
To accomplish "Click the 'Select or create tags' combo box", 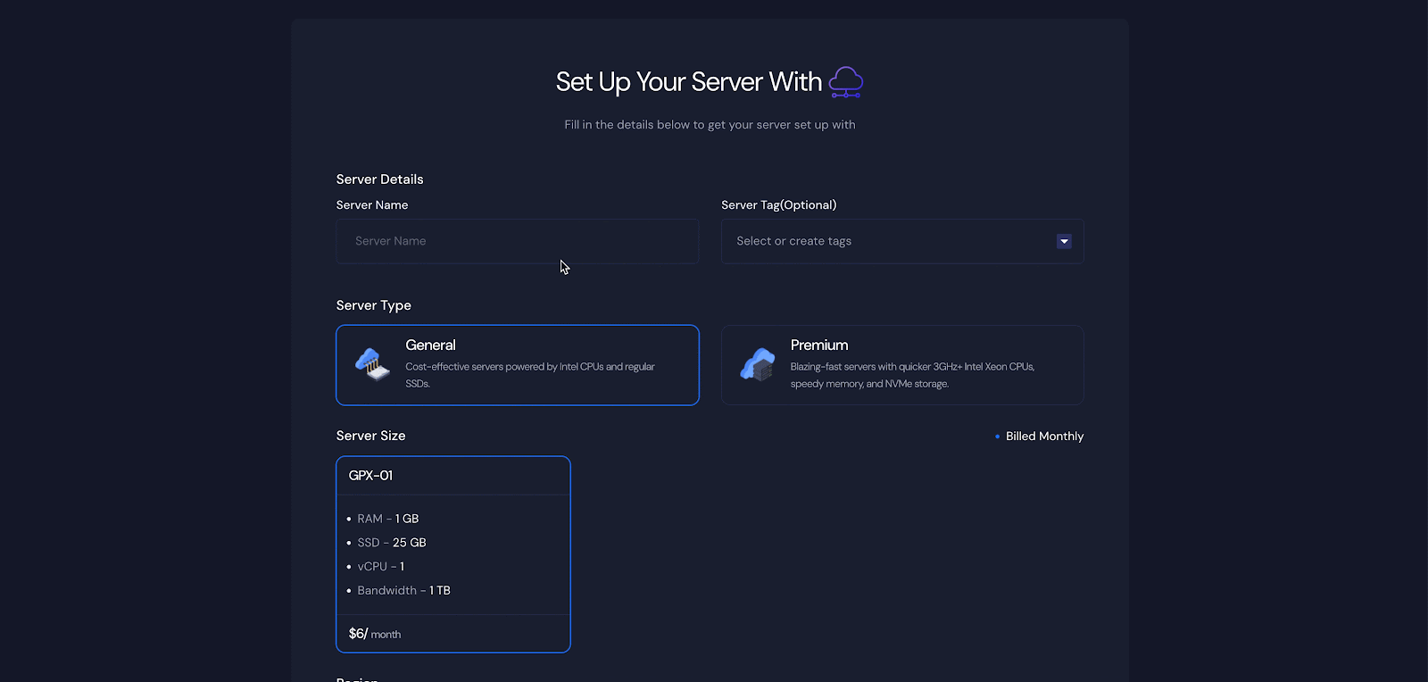I will [884, 241].
